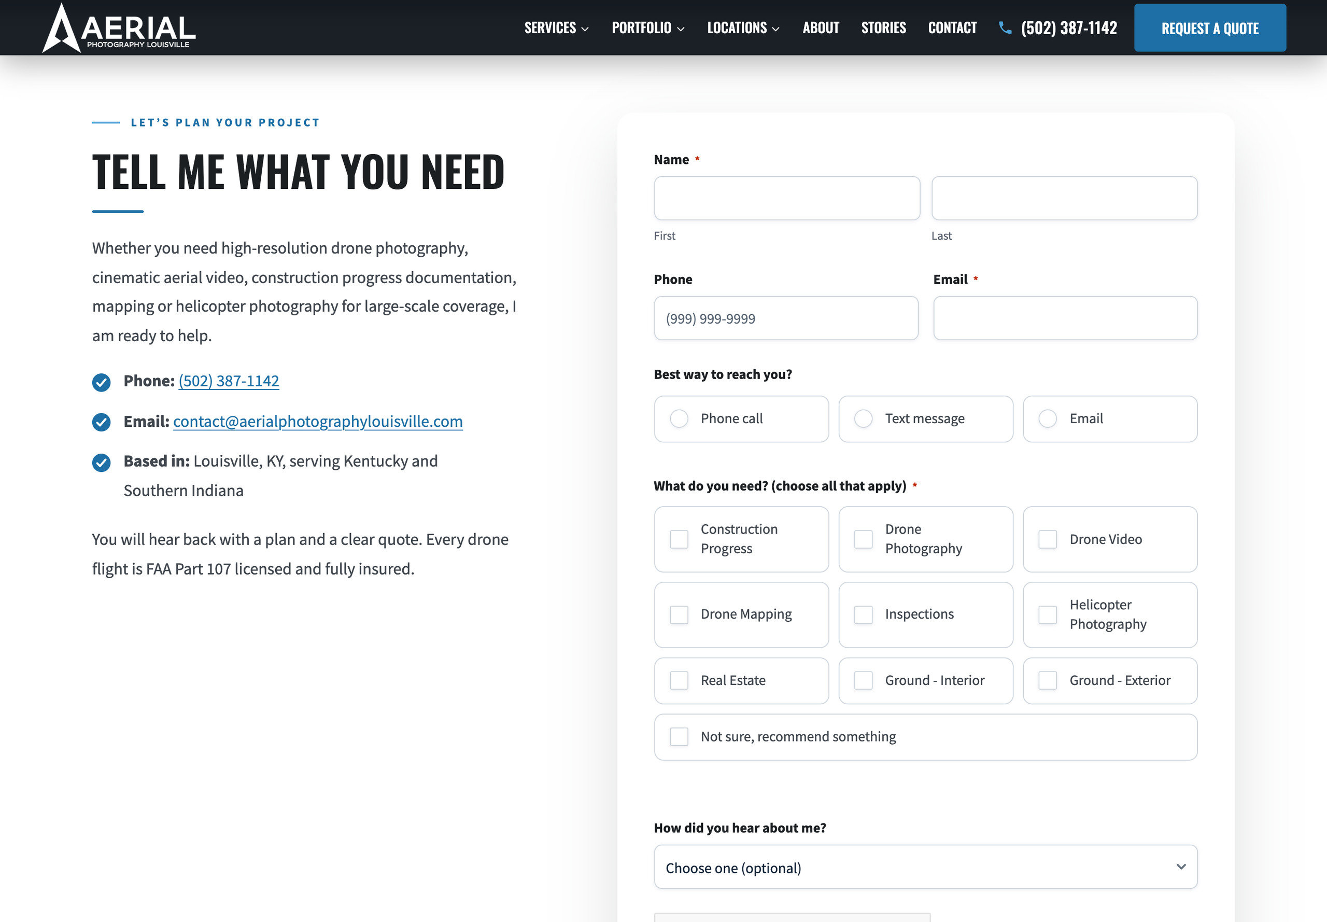Click the Aerial Photography Louisville logo
Viewport: 1327px width, 922px height.
click(119, 27)
